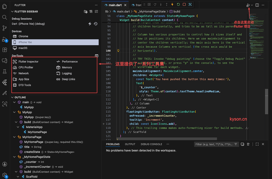Image resolution: width=272 pixels, height=179 pixels.
Task: Open the editor more actions menu
Action: (x=263, y=5)
